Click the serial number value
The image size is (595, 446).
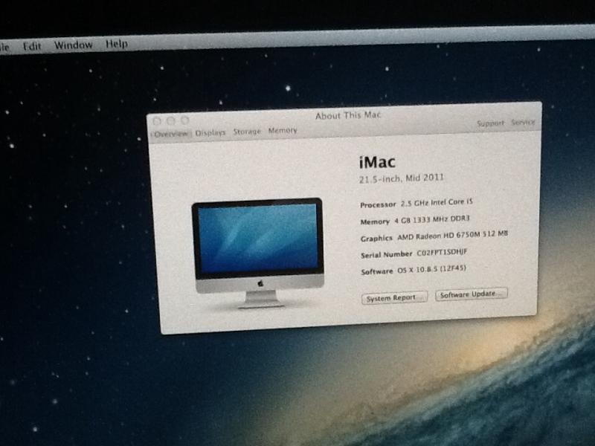pos(442,252)
